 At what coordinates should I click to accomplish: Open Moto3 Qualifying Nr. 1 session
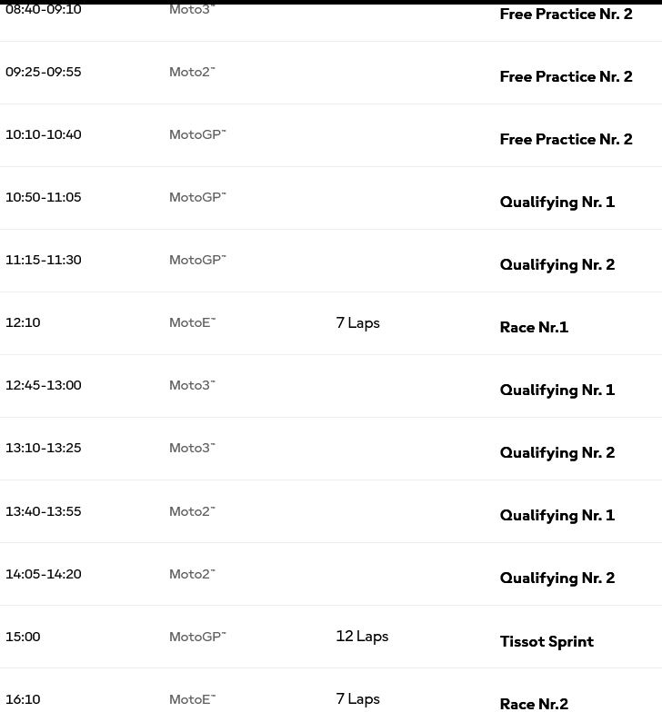pos(557,391)
